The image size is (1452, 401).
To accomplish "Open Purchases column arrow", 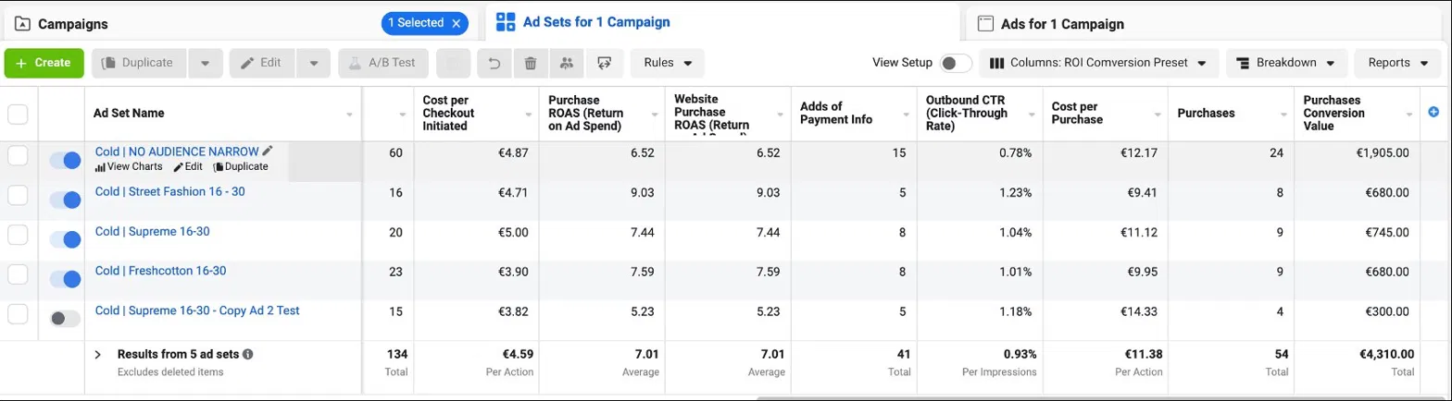I will 1283,115.
